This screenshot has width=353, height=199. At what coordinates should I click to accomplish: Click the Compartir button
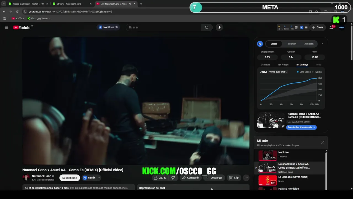[x=190, y=178]
